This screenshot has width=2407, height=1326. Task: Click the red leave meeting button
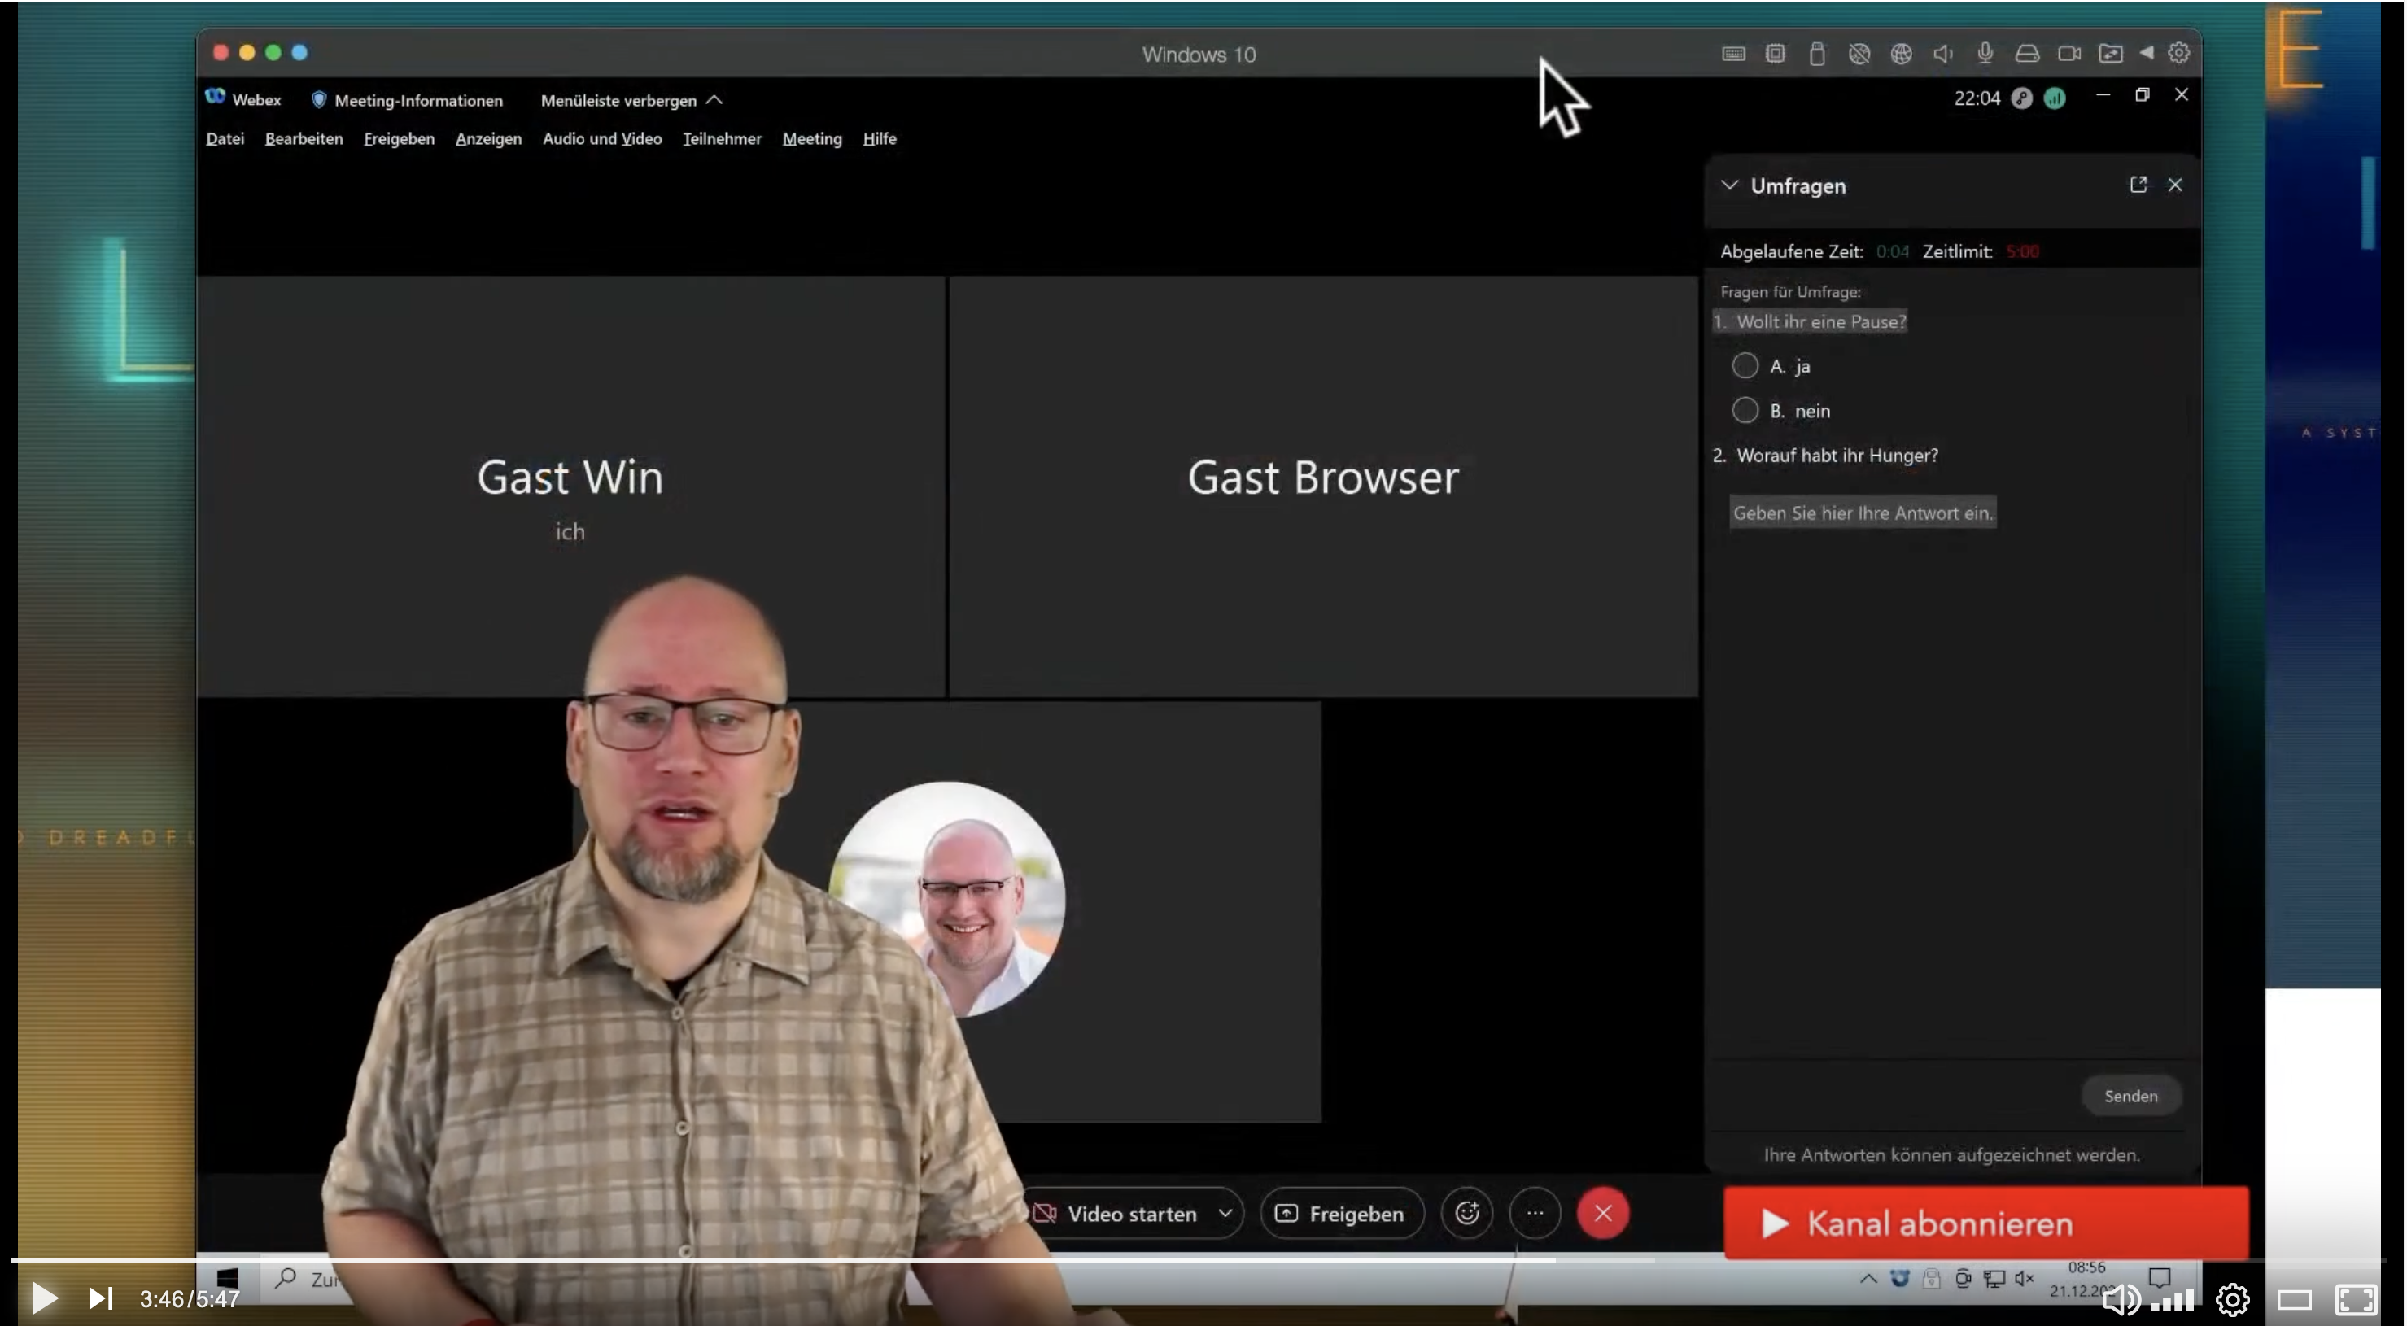coord(1602,1213)
